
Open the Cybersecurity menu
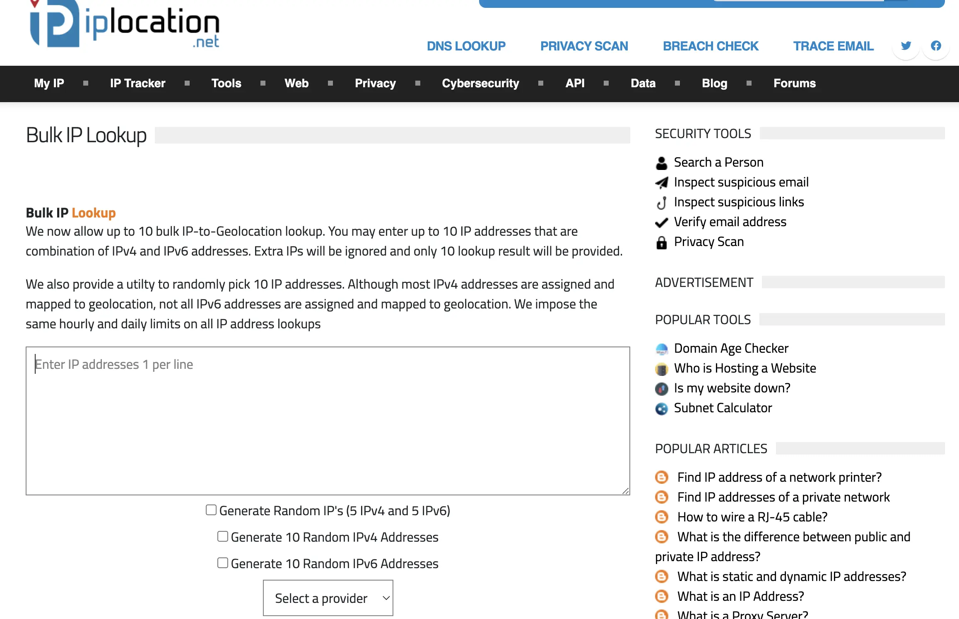click(x=480, y=83)
